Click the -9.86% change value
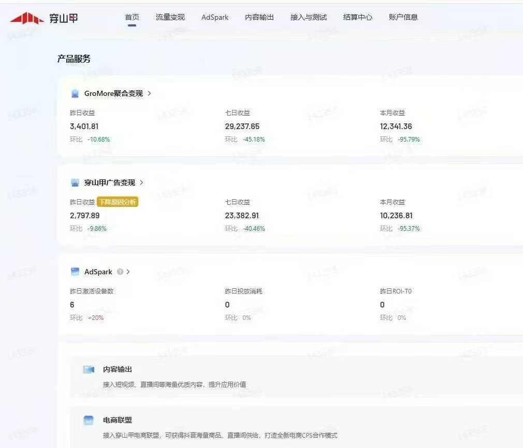 (97, 229)
